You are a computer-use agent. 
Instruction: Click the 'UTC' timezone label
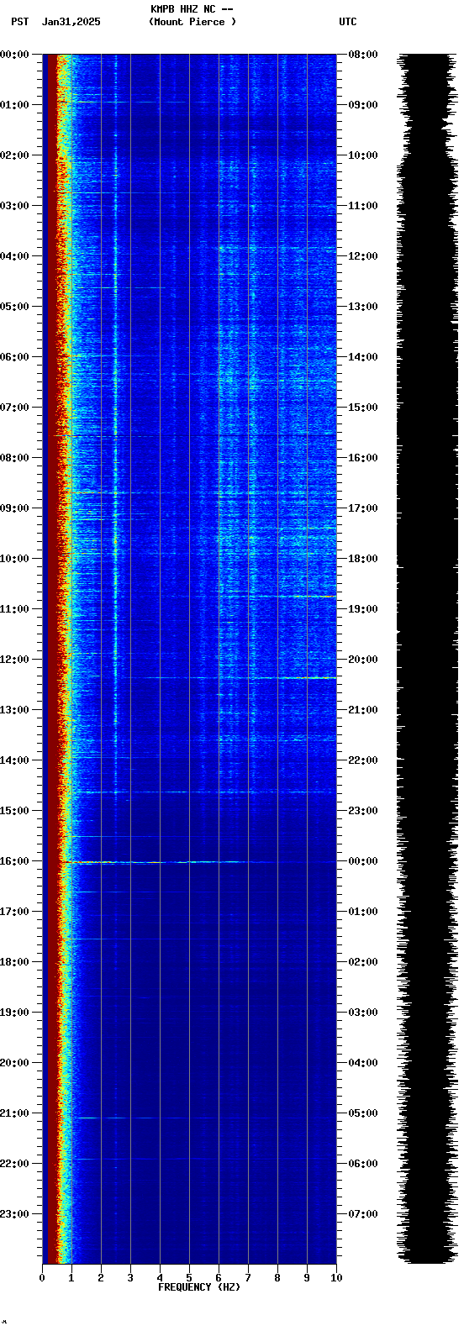click(x=348, y=22)
